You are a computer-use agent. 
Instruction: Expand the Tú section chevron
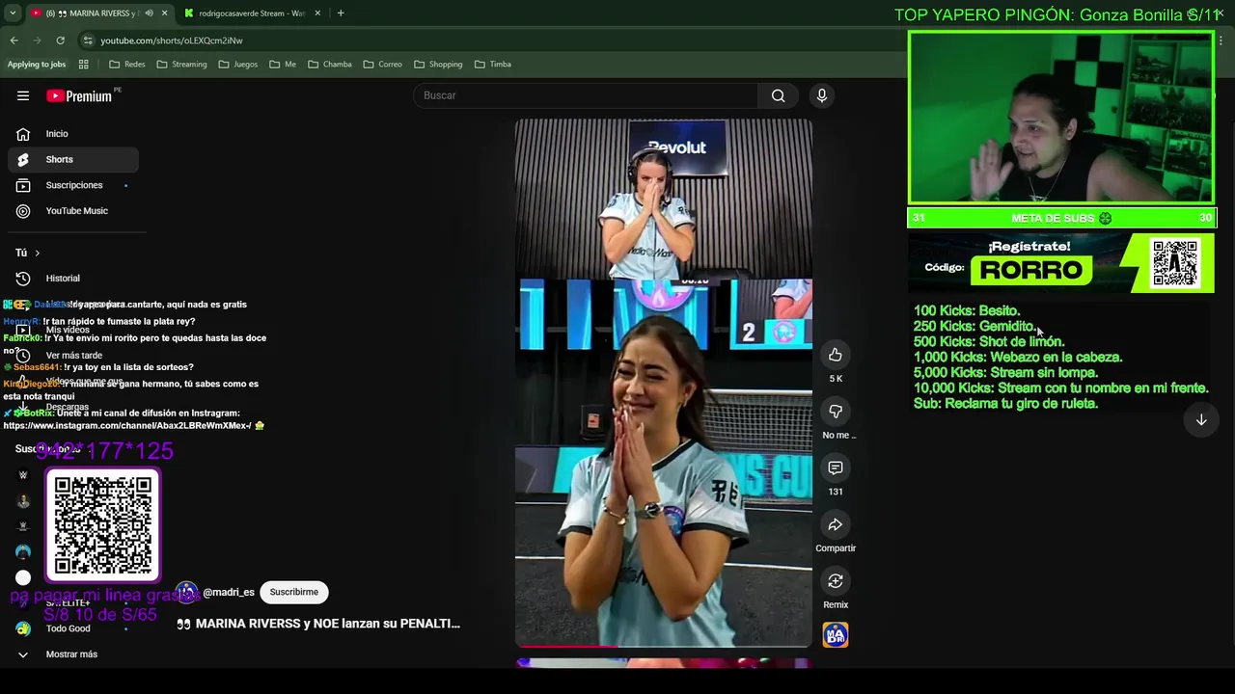click(x=37, y=253)
